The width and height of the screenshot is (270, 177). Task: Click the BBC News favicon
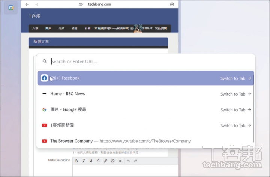(44, 94)
